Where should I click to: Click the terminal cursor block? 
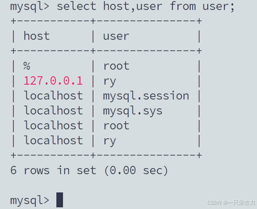(60, 200)
